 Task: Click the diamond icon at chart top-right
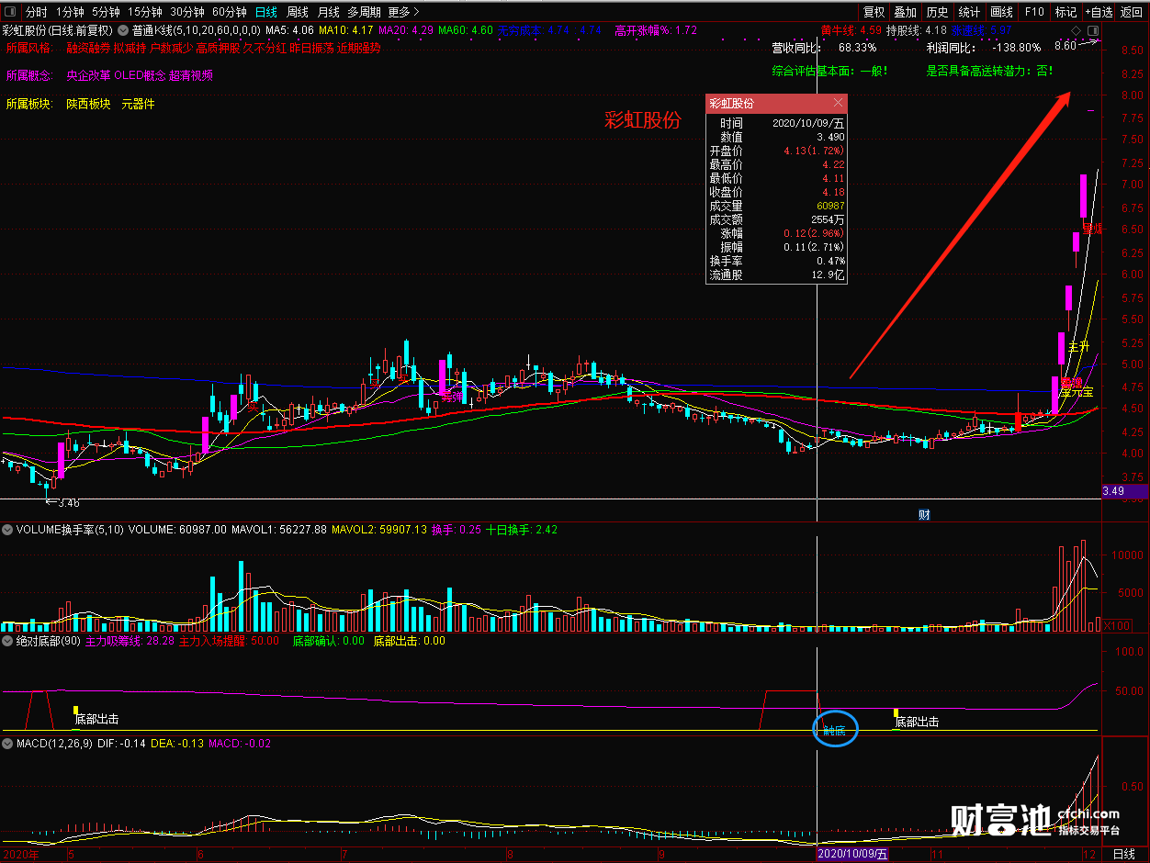(x=1076, y=31)
